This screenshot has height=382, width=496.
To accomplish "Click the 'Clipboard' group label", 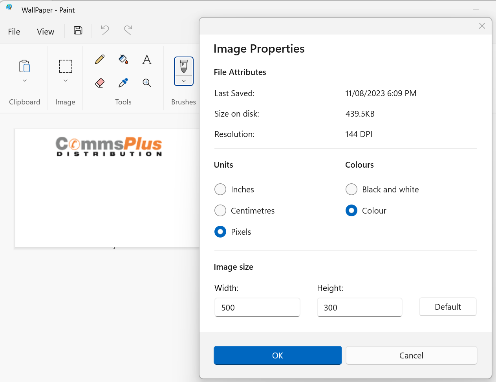I will 24,102.
